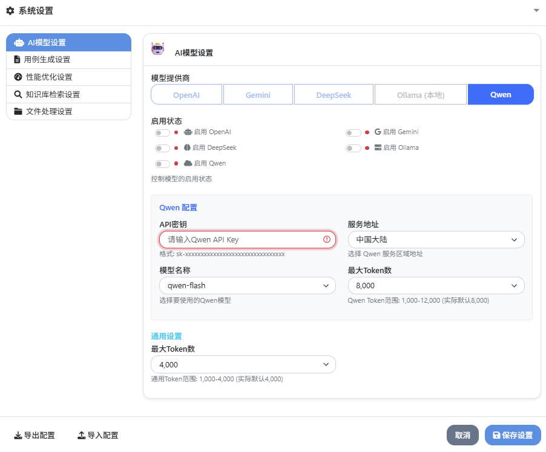Open the 用例生成设置 sidebar section

tap(68, 60)
